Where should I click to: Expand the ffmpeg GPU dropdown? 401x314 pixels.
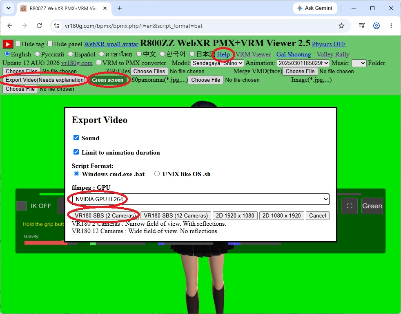point(200,199)
